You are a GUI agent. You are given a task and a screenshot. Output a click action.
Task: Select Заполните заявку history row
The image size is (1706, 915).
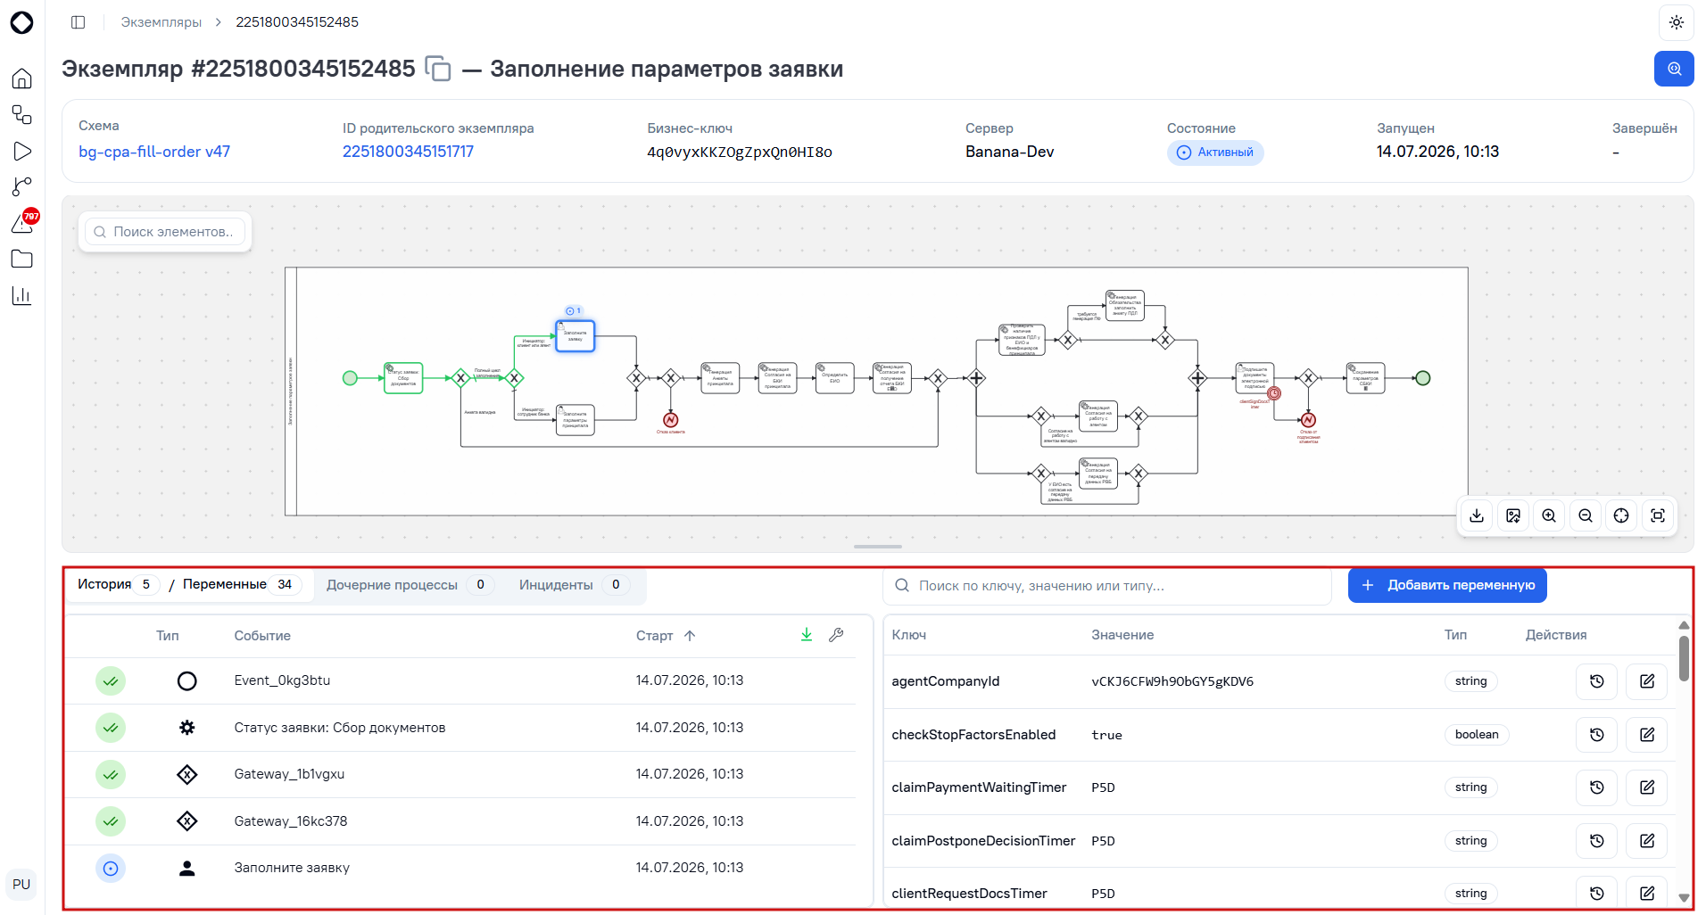[x=460, y=868]
